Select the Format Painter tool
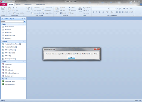Screen dimensions: 142x102 click(x=19, y=13)
